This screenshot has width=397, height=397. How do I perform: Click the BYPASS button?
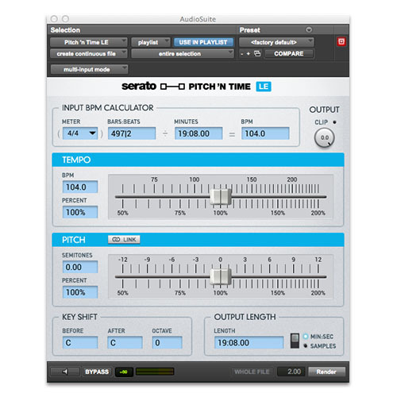(97, 372)
